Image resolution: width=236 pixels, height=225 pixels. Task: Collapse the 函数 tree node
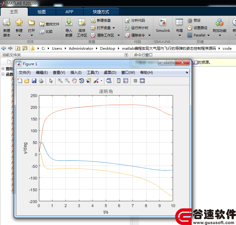pyautogui.click(x=3, y=74)
